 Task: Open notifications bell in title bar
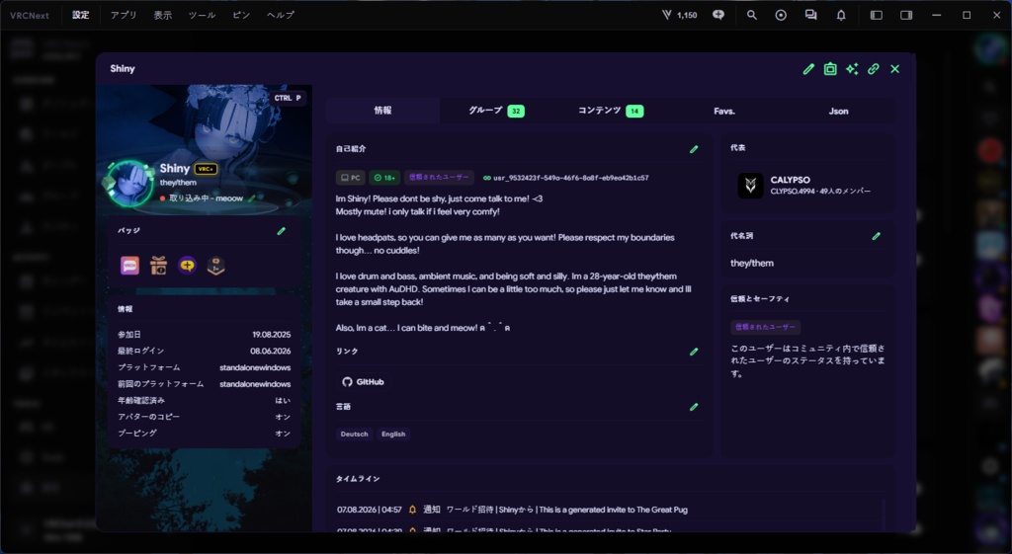click(841, 15)
